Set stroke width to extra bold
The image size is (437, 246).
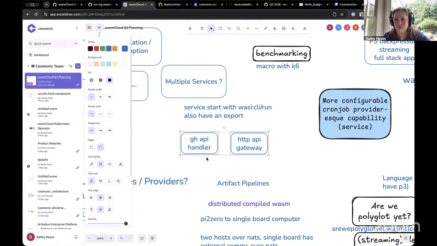[x=110, y=97]
